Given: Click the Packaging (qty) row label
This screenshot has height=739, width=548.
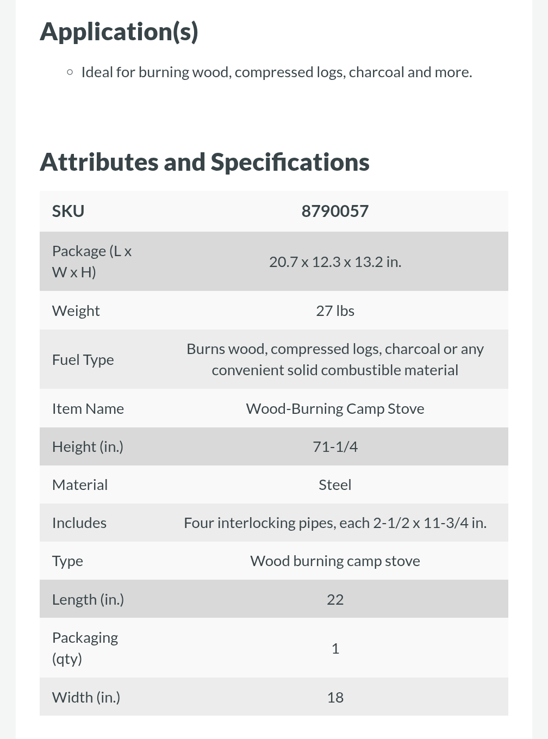Looking at the screenshot, I should [85, 648].
